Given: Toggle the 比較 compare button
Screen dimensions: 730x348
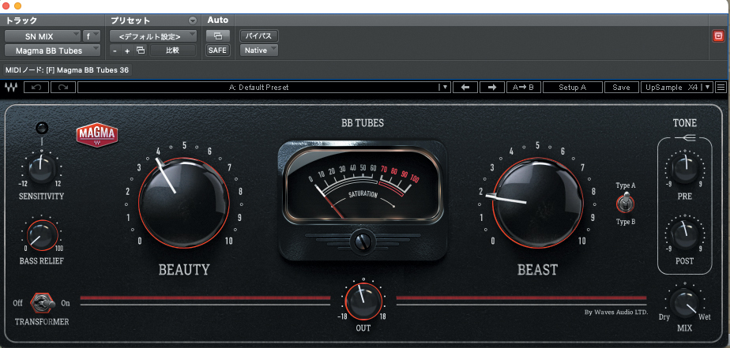Looking at the screenshot, I should (173, 51).
